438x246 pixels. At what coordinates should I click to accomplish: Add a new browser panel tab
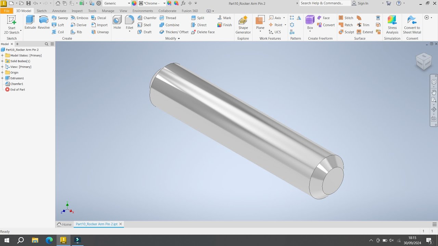17,44
